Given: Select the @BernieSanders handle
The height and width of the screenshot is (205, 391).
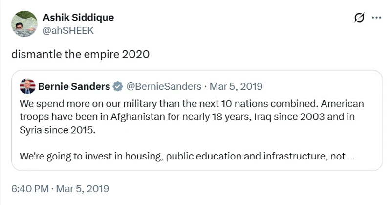Looking at the screenshot, I should tap(164, 87).
